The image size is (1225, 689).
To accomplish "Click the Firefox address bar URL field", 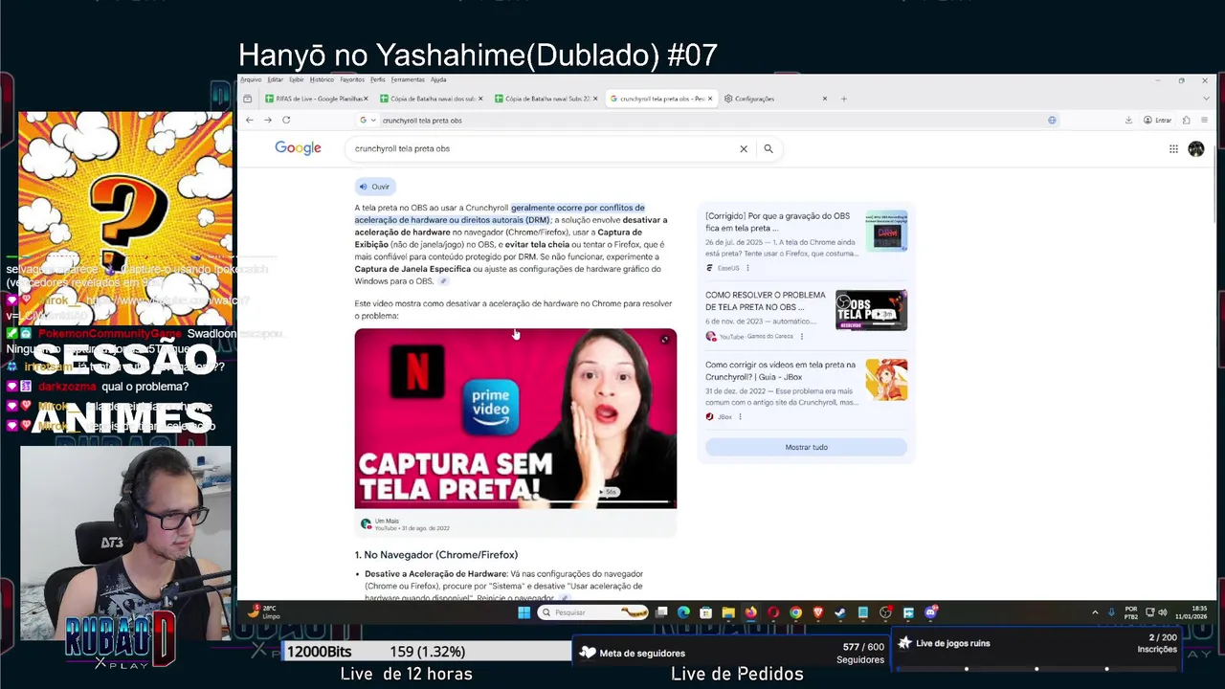I will pos(708,121).
